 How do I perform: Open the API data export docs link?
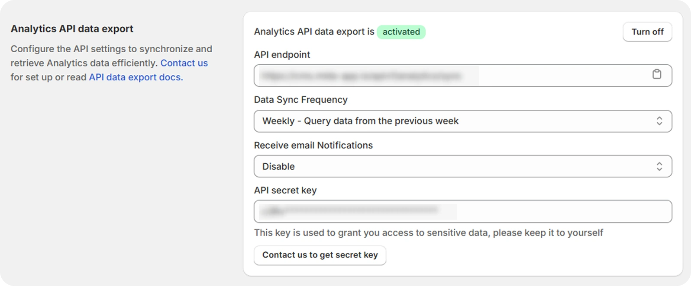click(x=136, y=77)
